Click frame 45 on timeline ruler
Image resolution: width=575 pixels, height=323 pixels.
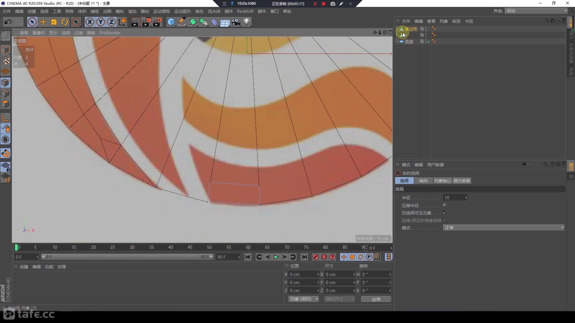190,247
